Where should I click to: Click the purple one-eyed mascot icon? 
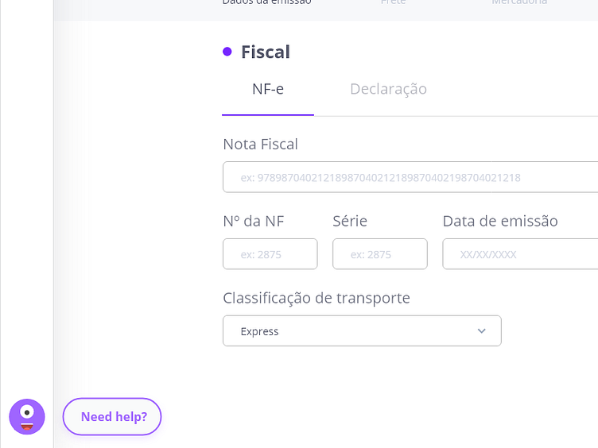tap(27, 416)
